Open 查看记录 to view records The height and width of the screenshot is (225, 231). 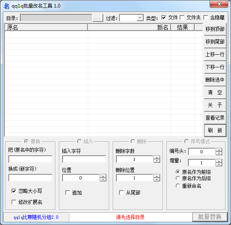click(x=215, y=118)
